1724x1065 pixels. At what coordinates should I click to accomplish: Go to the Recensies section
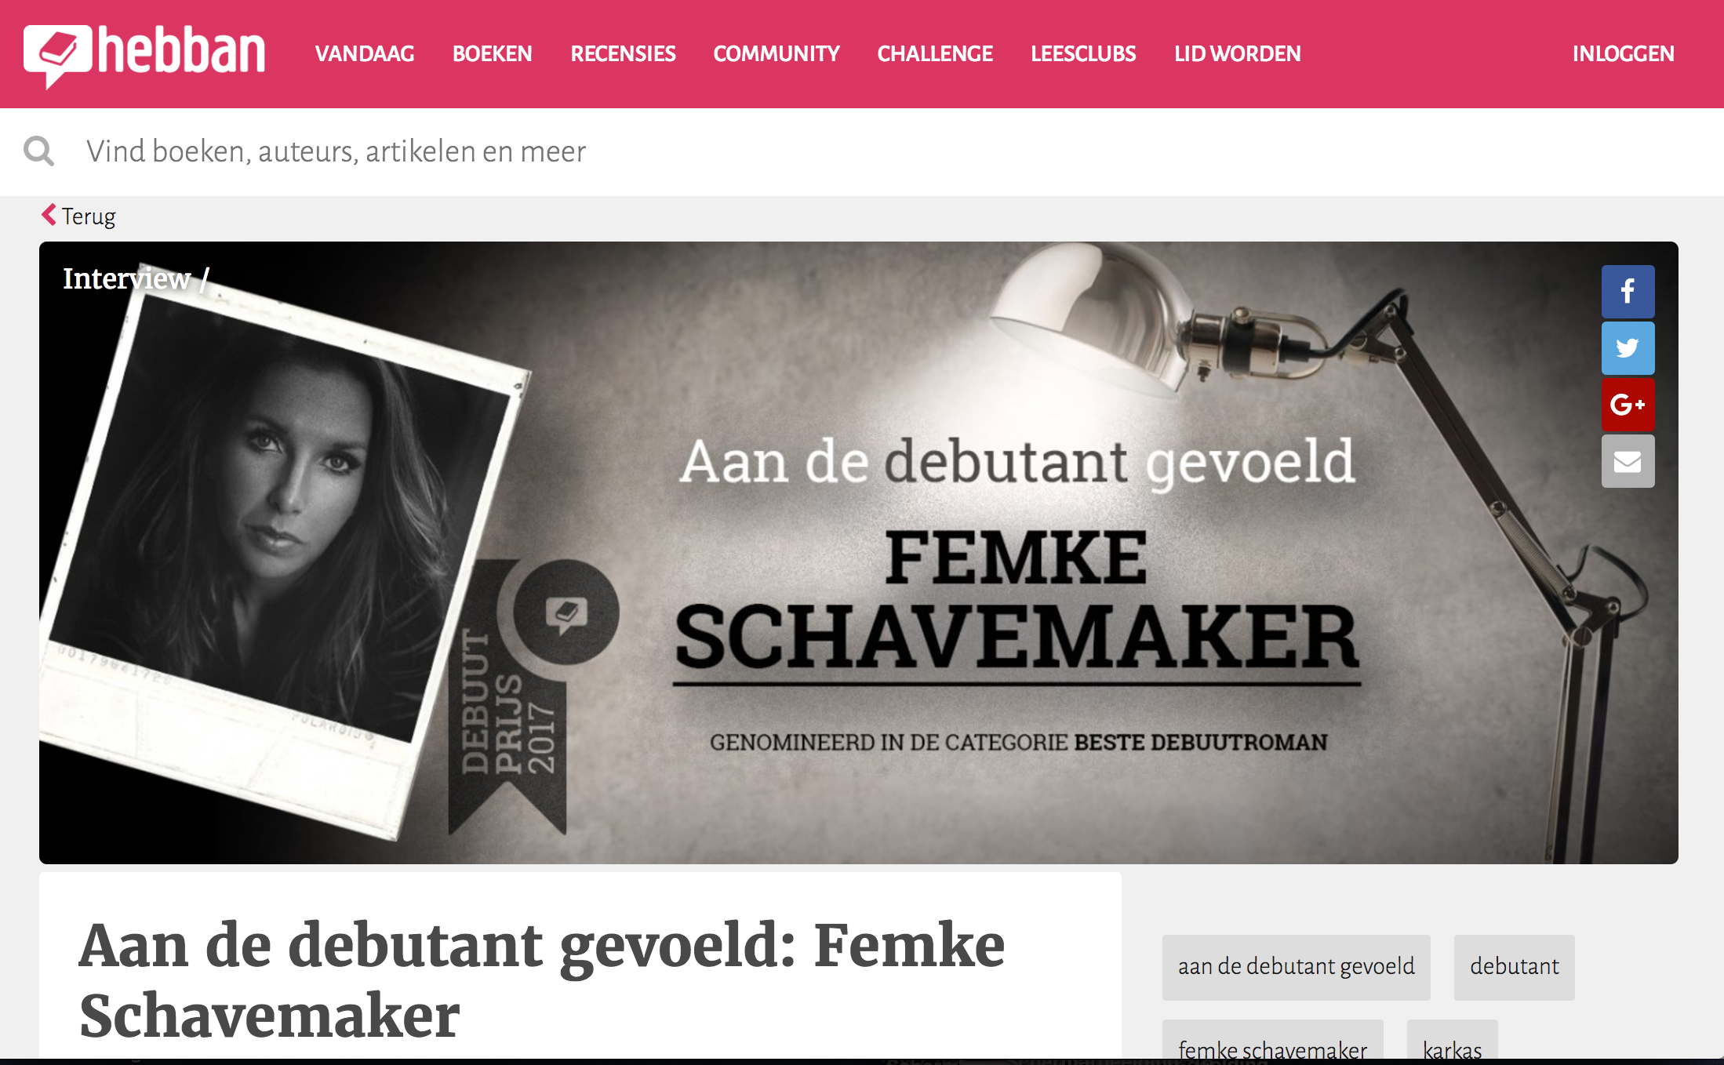coord(623,53)
